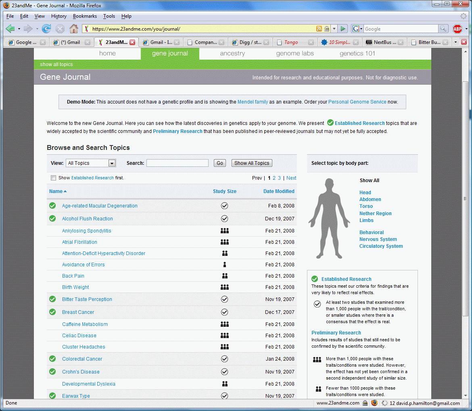Open the Tools menu
472x411 pixels.
click(109, 16)
